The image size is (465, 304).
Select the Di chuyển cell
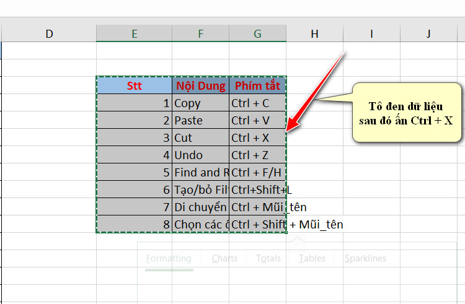tap(200, 207)
